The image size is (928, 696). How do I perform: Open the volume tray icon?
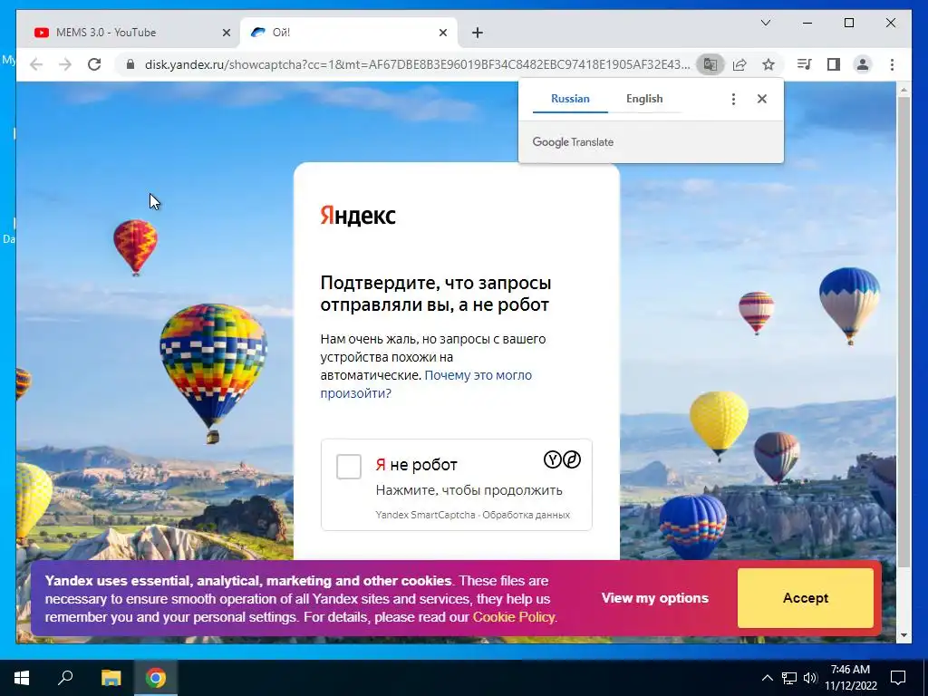(810, 678)
